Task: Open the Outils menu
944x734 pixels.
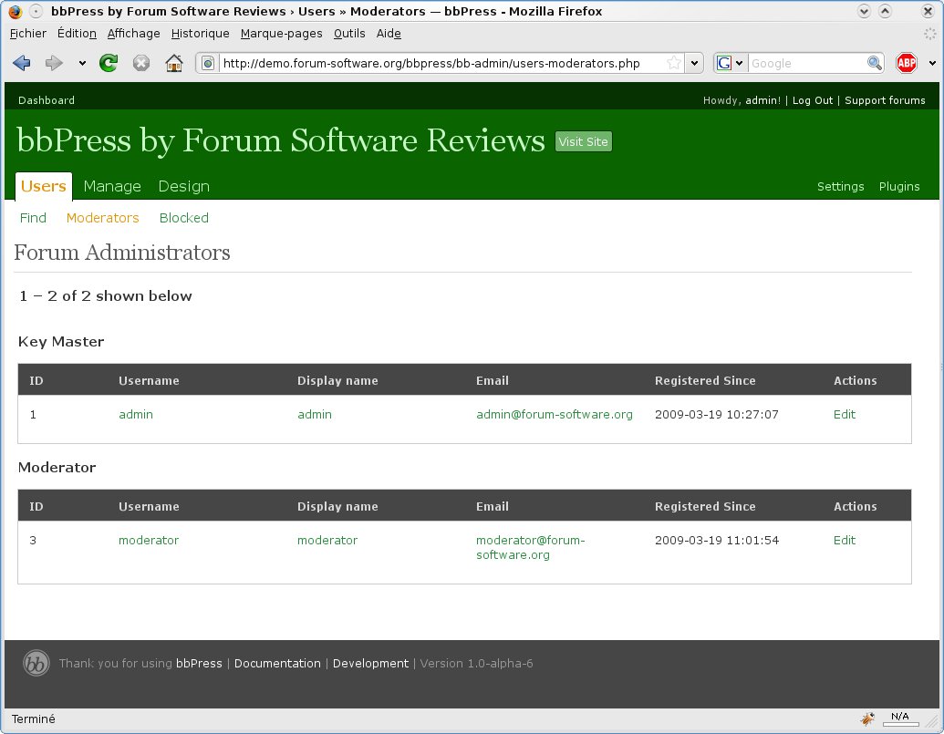Action: click(349, 34)
